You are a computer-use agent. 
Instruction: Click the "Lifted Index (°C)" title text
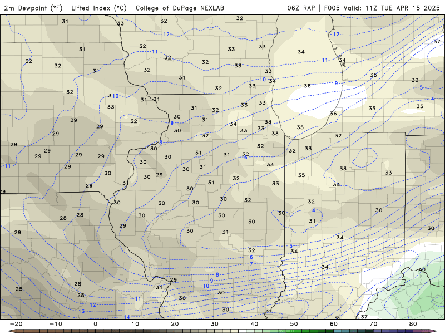(x=99, y=8)
